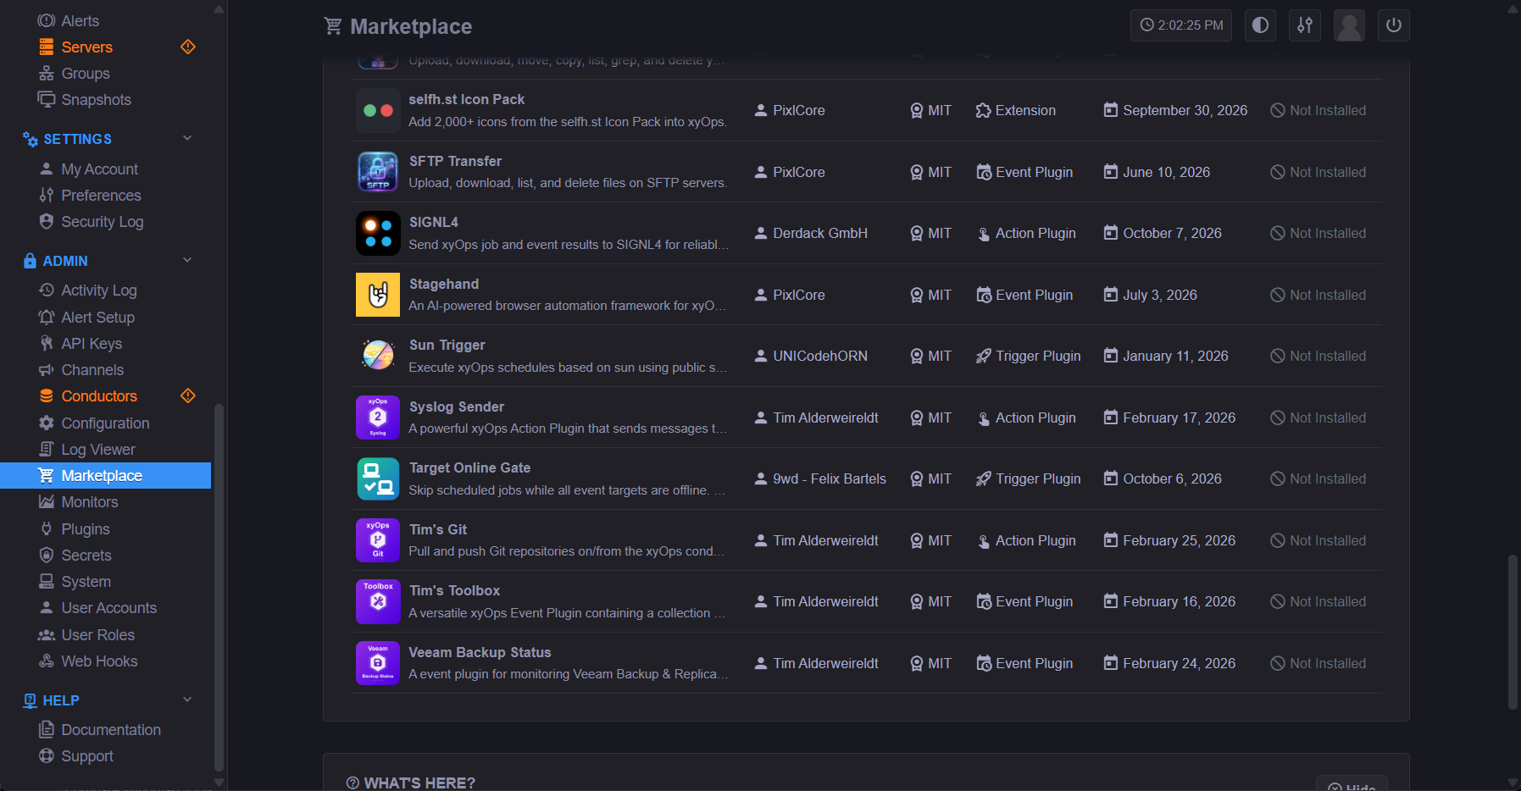Open Snapshots in the sidebar
Viewport: 1521px width, 791px height.
(96, 100)
